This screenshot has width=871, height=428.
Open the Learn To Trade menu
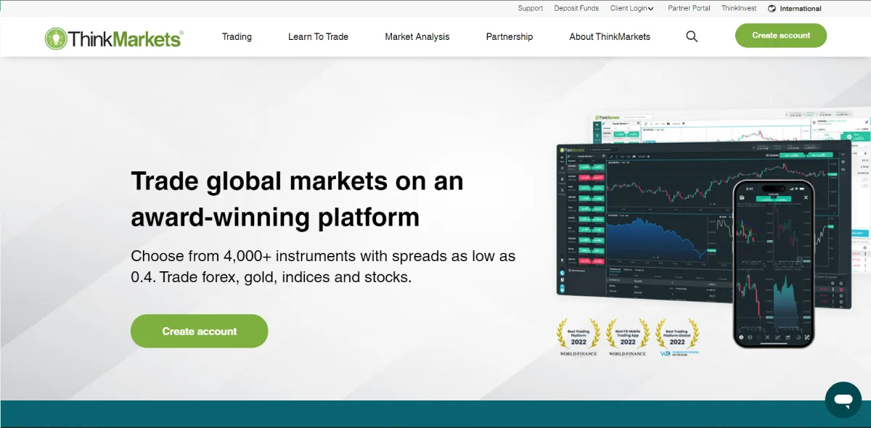(318, 36)
